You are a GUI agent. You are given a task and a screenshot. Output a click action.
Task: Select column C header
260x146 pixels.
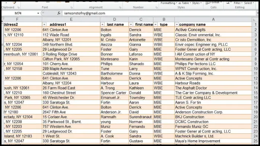pyautogui.click(x=141, y=20)
